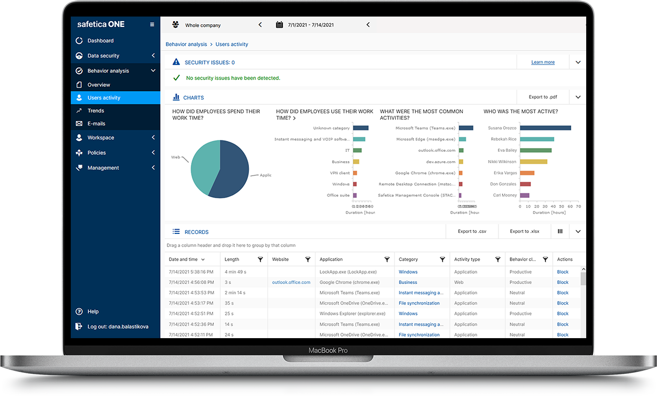Click the safetica ONE logo
This screenshot has width=657, height=396.
pos(101,24)
